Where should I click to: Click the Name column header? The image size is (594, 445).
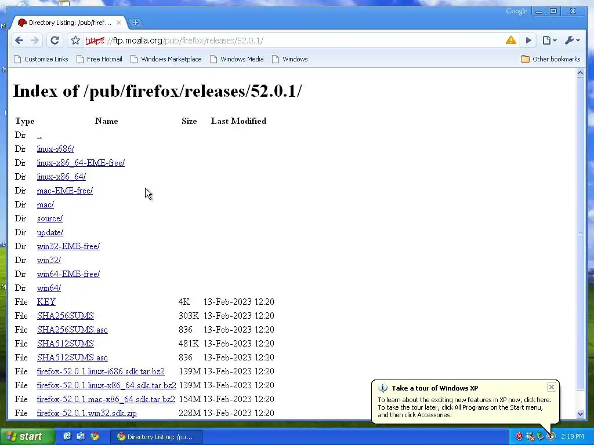(x=107, y=121)
